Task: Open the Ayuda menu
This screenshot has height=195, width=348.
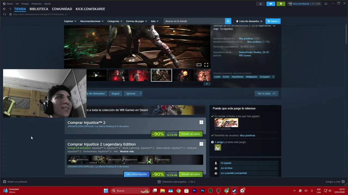Action: (x=47, y=4)
